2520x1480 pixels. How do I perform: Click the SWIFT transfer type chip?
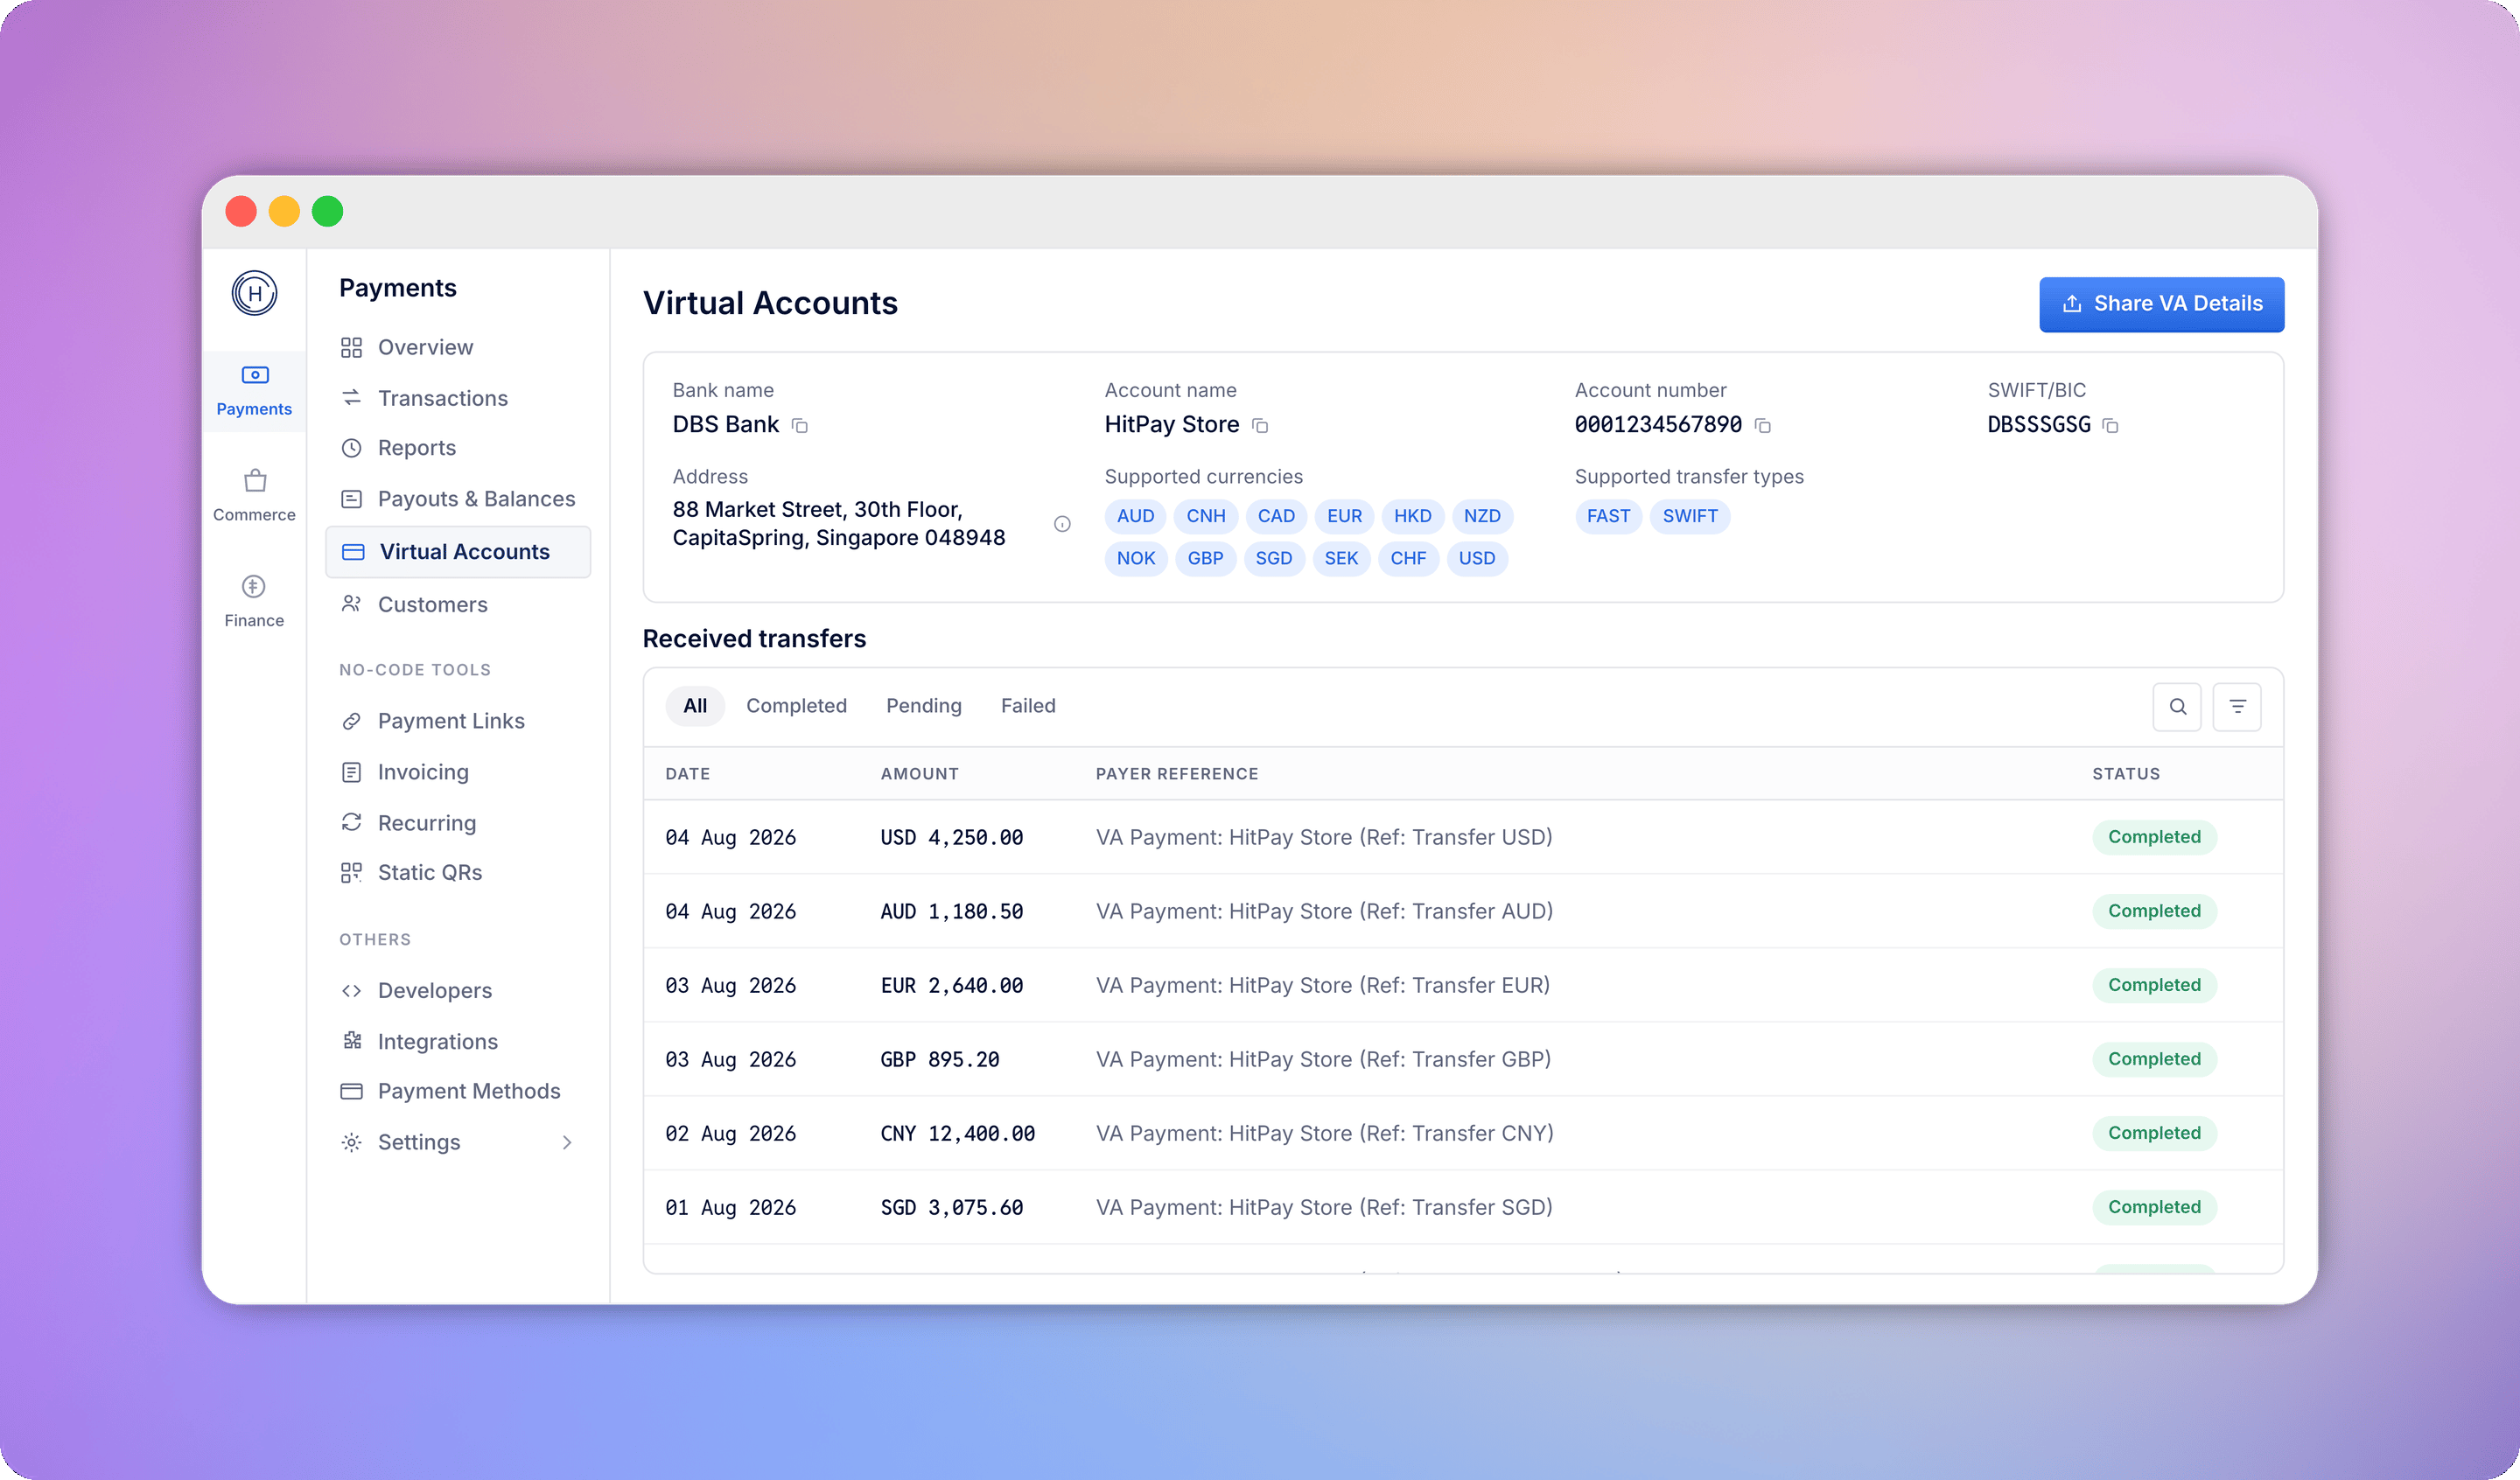pos(1690,516)
